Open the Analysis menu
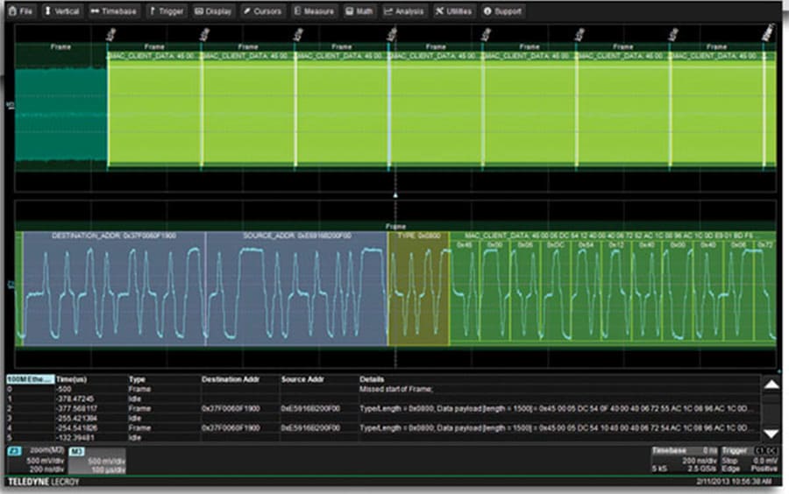This screenshot has width=789, height=494. click(404, 11)
